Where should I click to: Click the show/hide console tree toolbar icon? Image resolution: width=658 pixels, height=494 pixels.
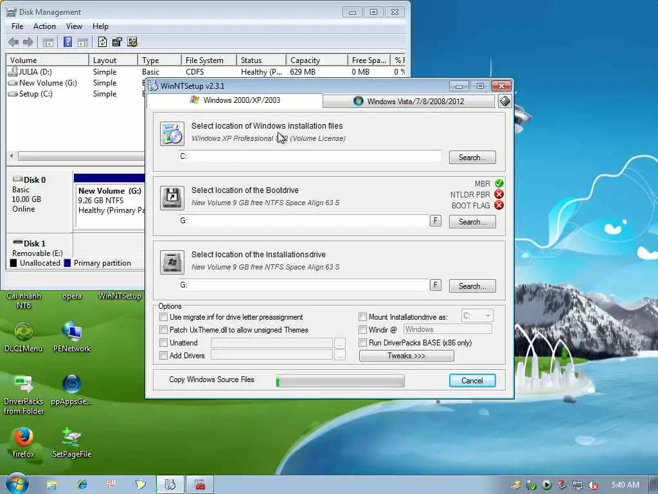pos(48,42)
